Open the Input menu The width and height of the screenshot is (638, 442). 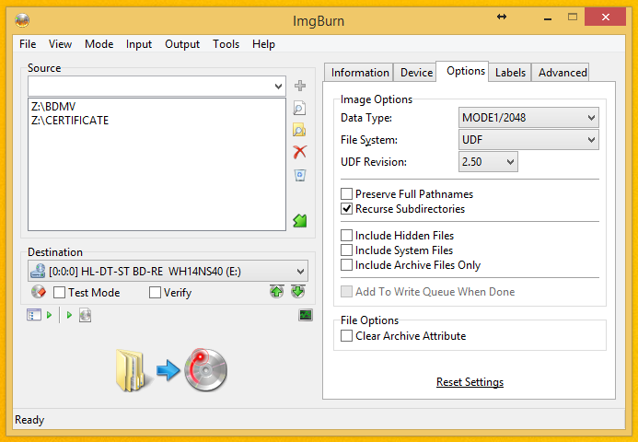pyautogui.click(x=139, y=44)
